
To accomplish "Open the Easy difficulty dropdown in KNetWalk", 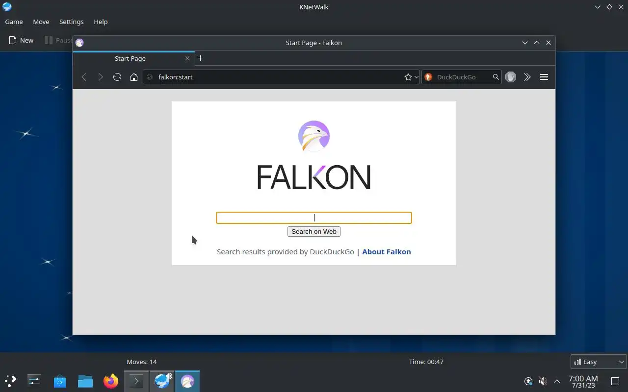I will [599, 362].
